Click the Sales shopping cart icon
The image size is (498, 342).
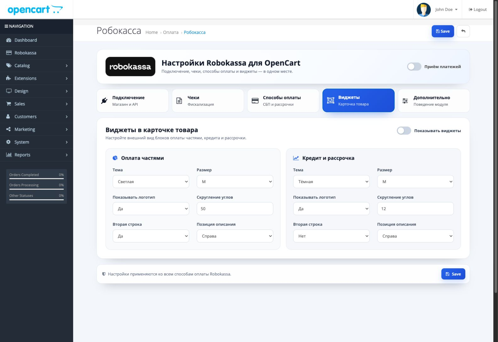tap(9, 104)
